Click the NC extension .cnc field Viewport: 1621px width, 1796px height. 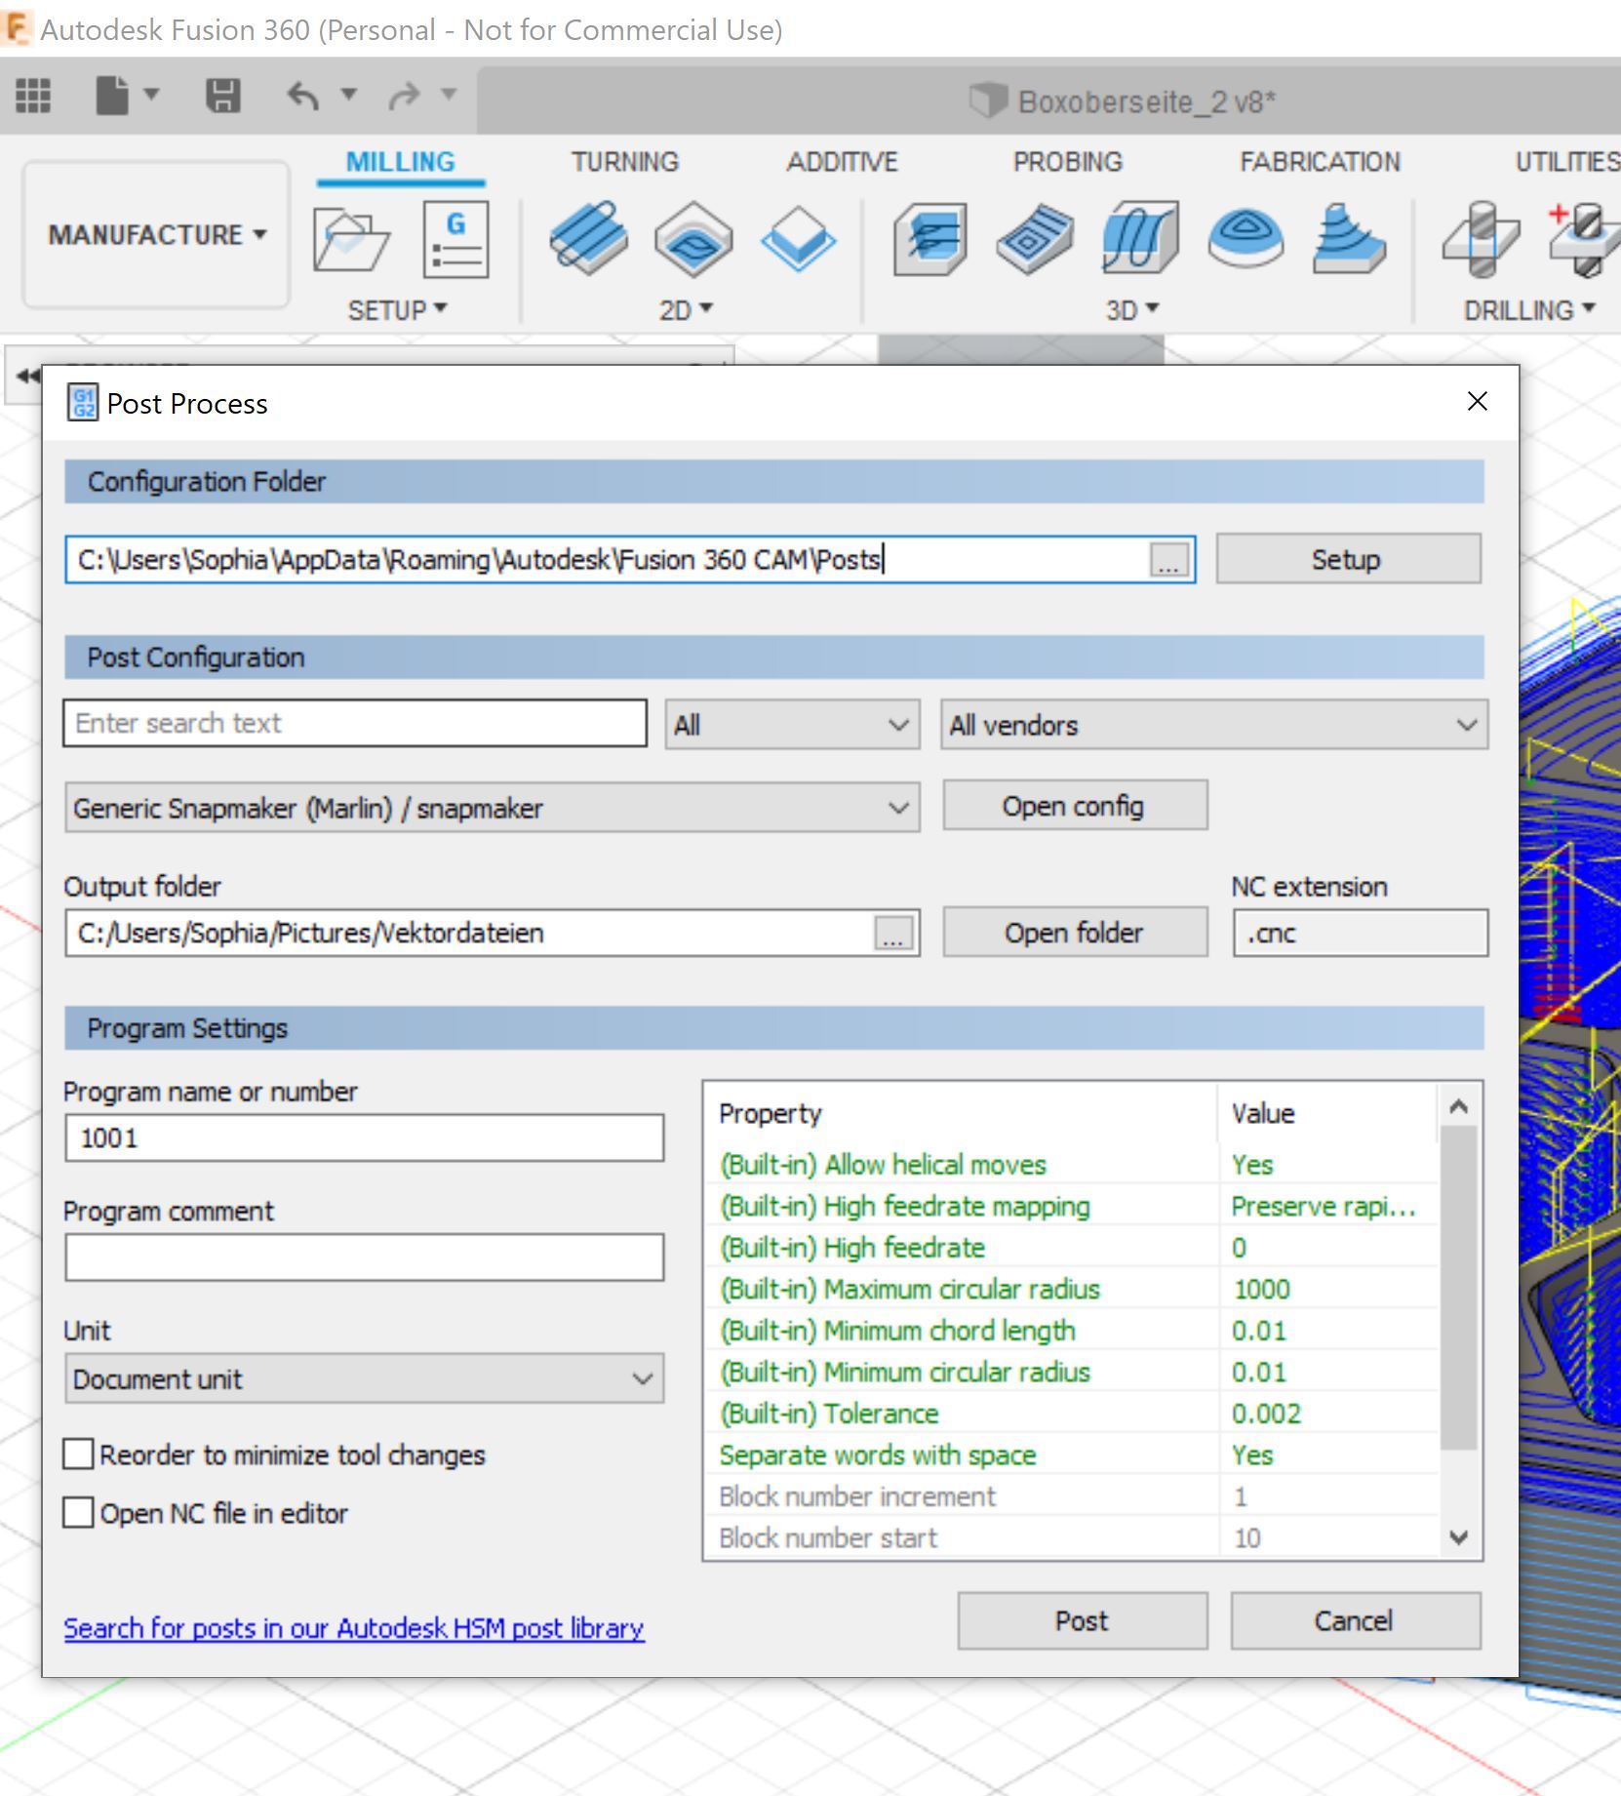[x=1361, y=934]
